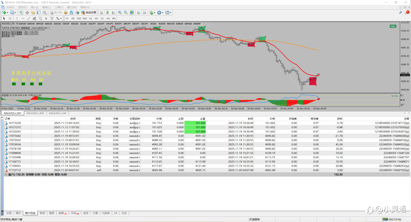The width and height of the screenshot is (411, 222).
Task: Open the 邮箱 mailbox terminal tab
Action: [62, 213]
